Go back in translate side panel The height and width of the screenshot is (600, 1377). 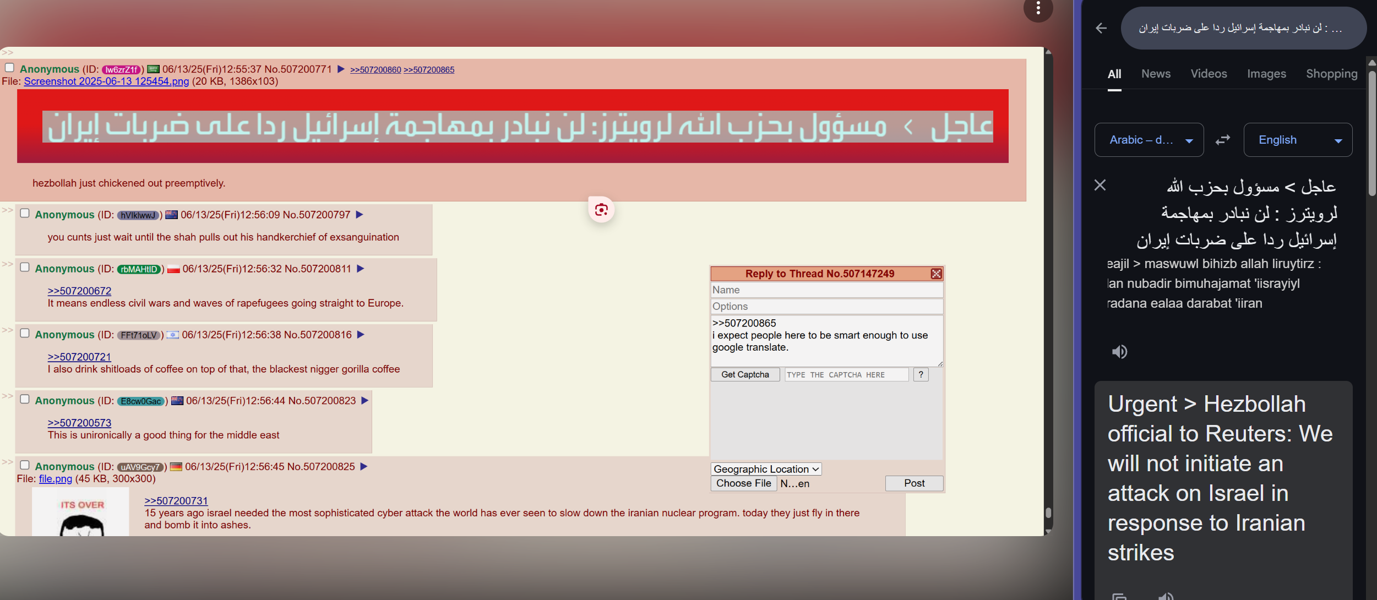pyautogui.click(x=1101, y=28)
